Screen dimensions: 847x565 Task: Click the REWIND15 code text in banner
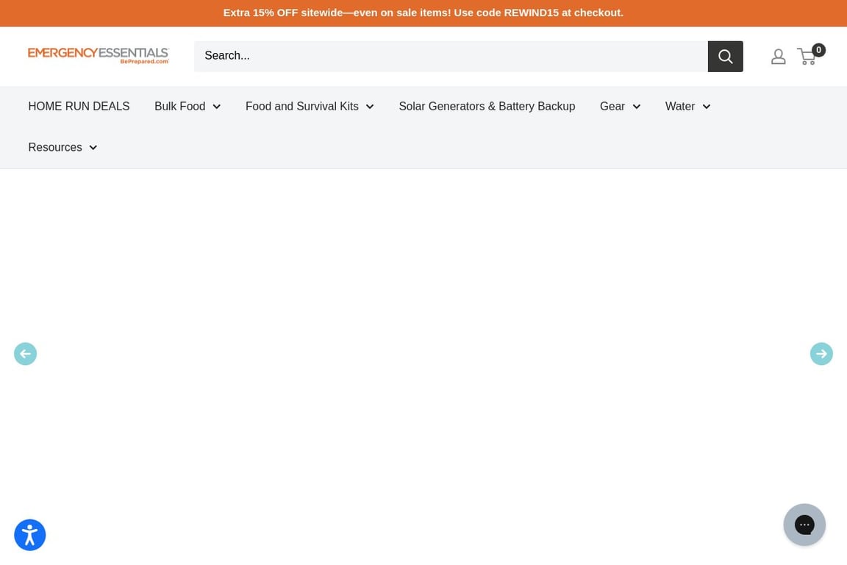click(531, 13)
